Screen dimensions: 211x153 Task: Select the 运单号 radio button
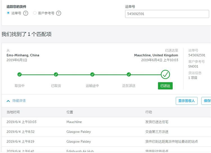8,13
